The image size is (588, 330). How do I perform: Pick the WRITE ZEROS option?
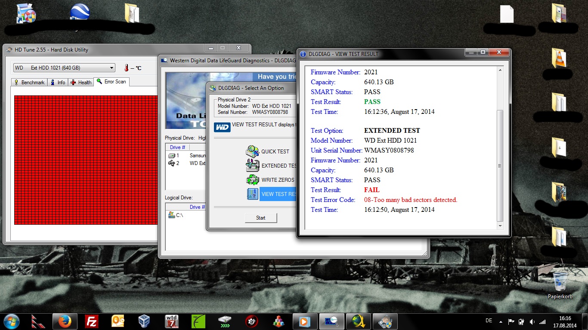pos(270,180)
